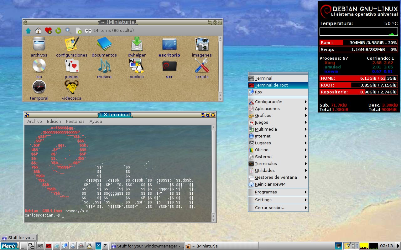The height and width of the screenshot is (250, 401).
Task: Select Terminal de root menu entry
Action: tap(278, 85)
